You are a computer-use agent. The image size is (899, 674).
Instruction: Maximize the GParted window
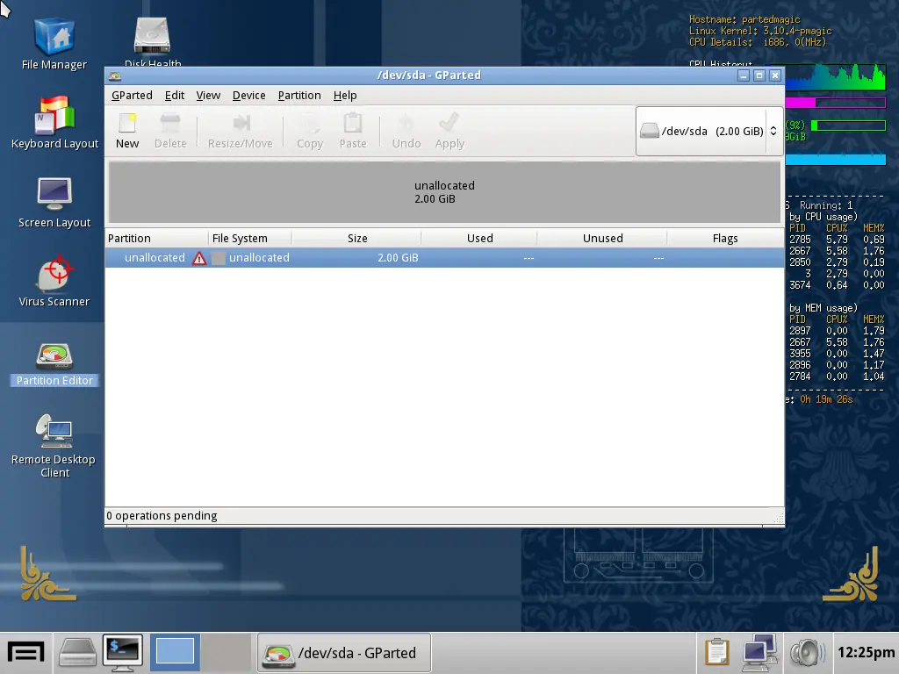click(759, 75)
